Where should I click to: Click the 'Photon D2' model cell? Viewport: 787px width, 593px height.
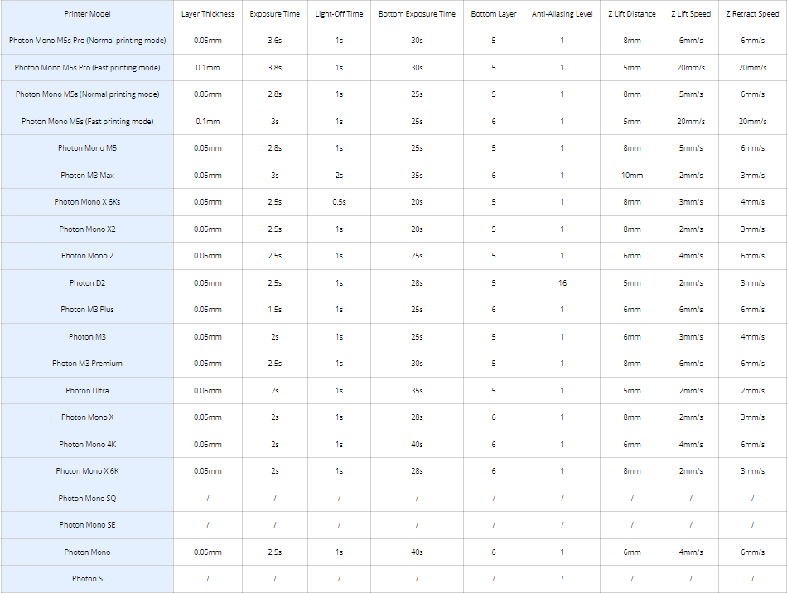[87, 282]
